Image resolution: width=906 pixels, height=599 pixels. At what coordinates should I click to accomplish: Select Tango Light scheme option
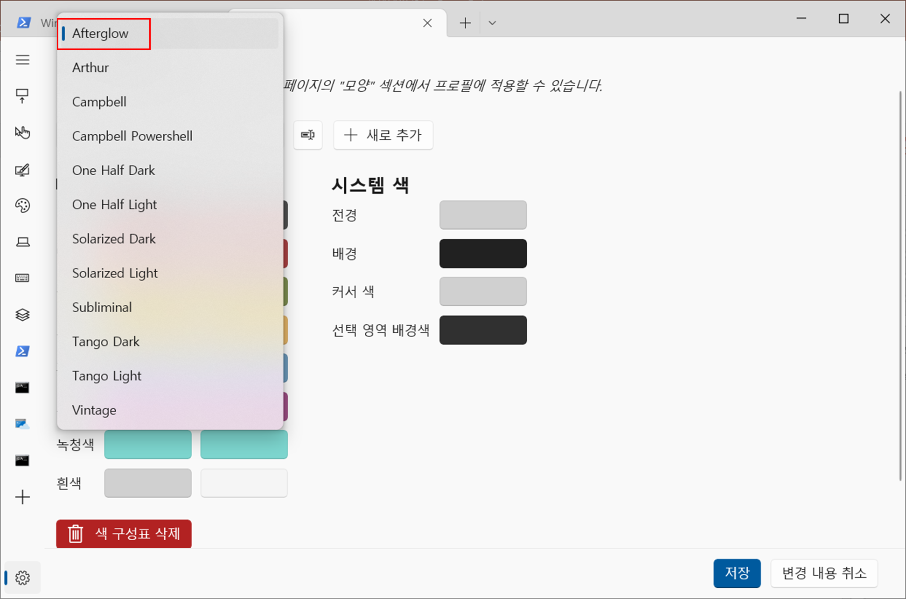(x=106, y=376)
